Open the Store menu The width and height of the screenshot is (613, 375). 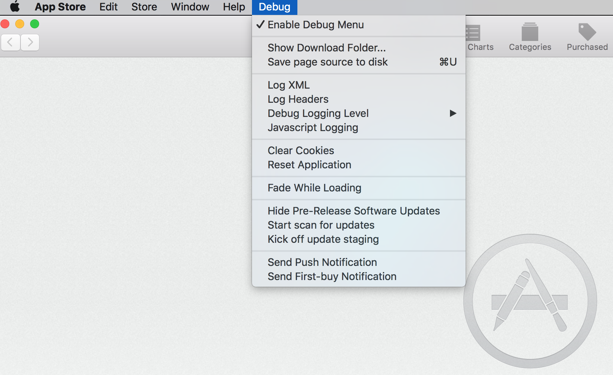[x=144, y=7]
